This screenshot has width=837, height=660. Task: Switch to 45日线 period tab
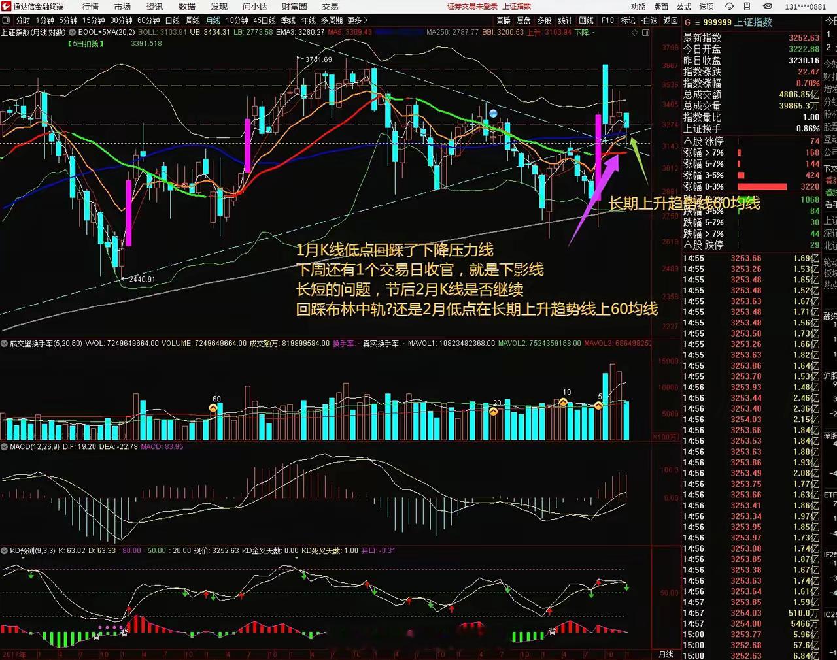click(x=265, y=21)
